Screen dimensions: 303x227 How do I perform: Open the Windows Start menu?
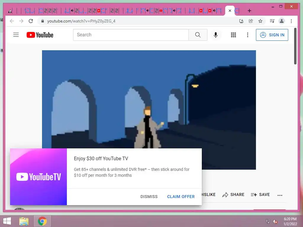pos(7,221)
